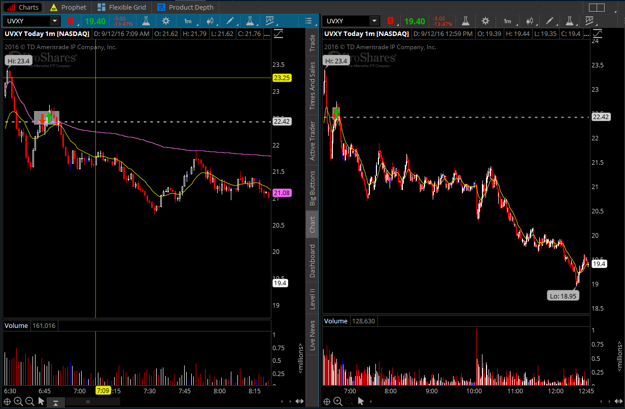Zoom out on the left chart

pos(29,401)
